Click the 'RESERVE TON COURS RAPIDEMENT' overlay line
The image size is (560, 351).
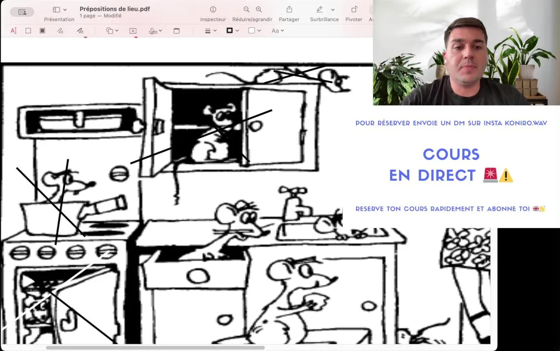450,209
